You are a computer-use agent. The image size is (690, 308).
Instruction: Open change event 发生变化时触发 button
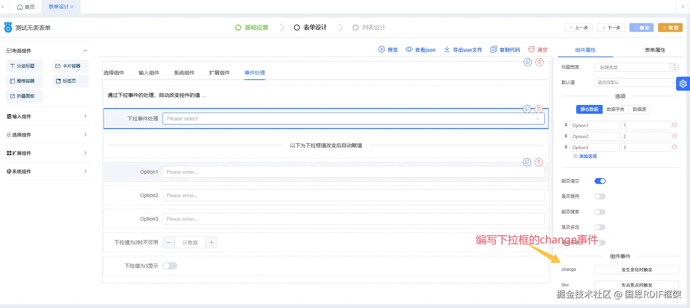click(x=637, y=270)
